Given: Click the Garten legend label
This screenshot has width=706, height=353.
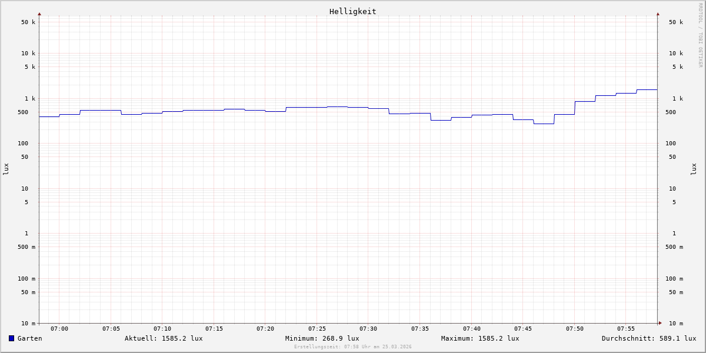Looking at the screenshot, I should [x=29, y=338].
